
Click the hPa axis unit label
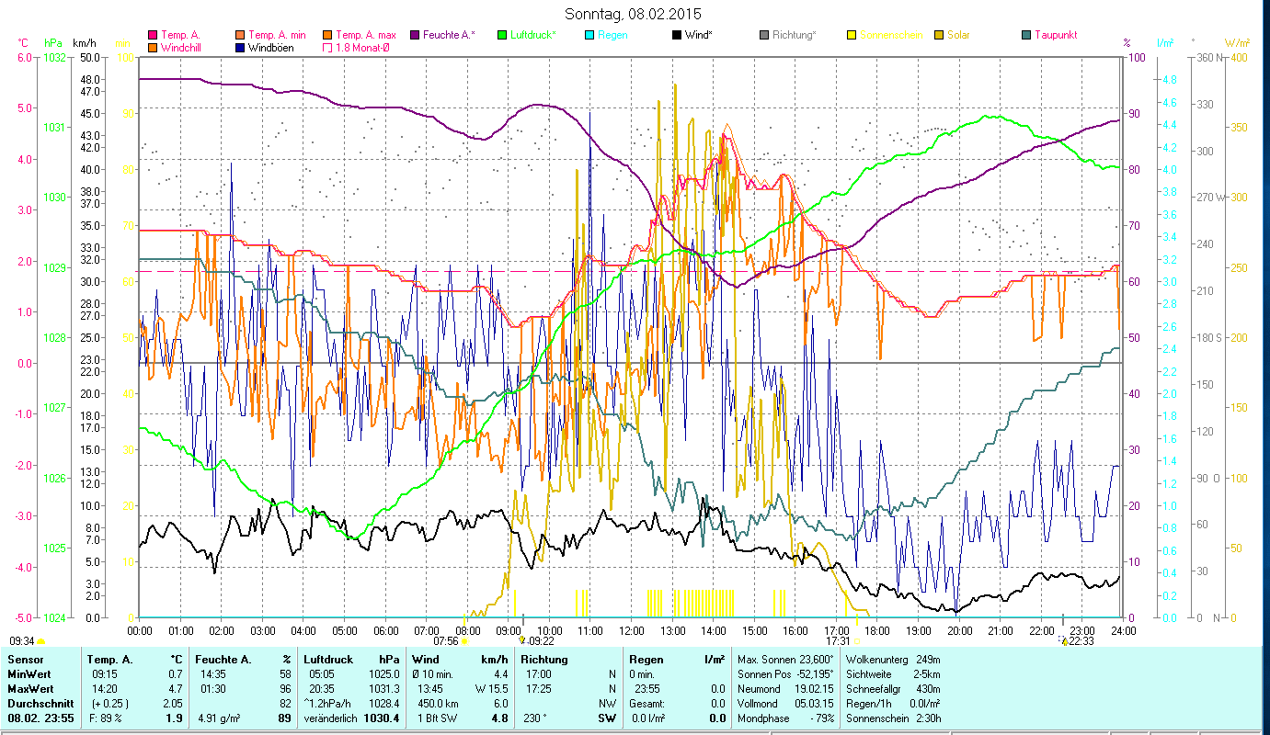pyautogui.click(x=53, y=43)
